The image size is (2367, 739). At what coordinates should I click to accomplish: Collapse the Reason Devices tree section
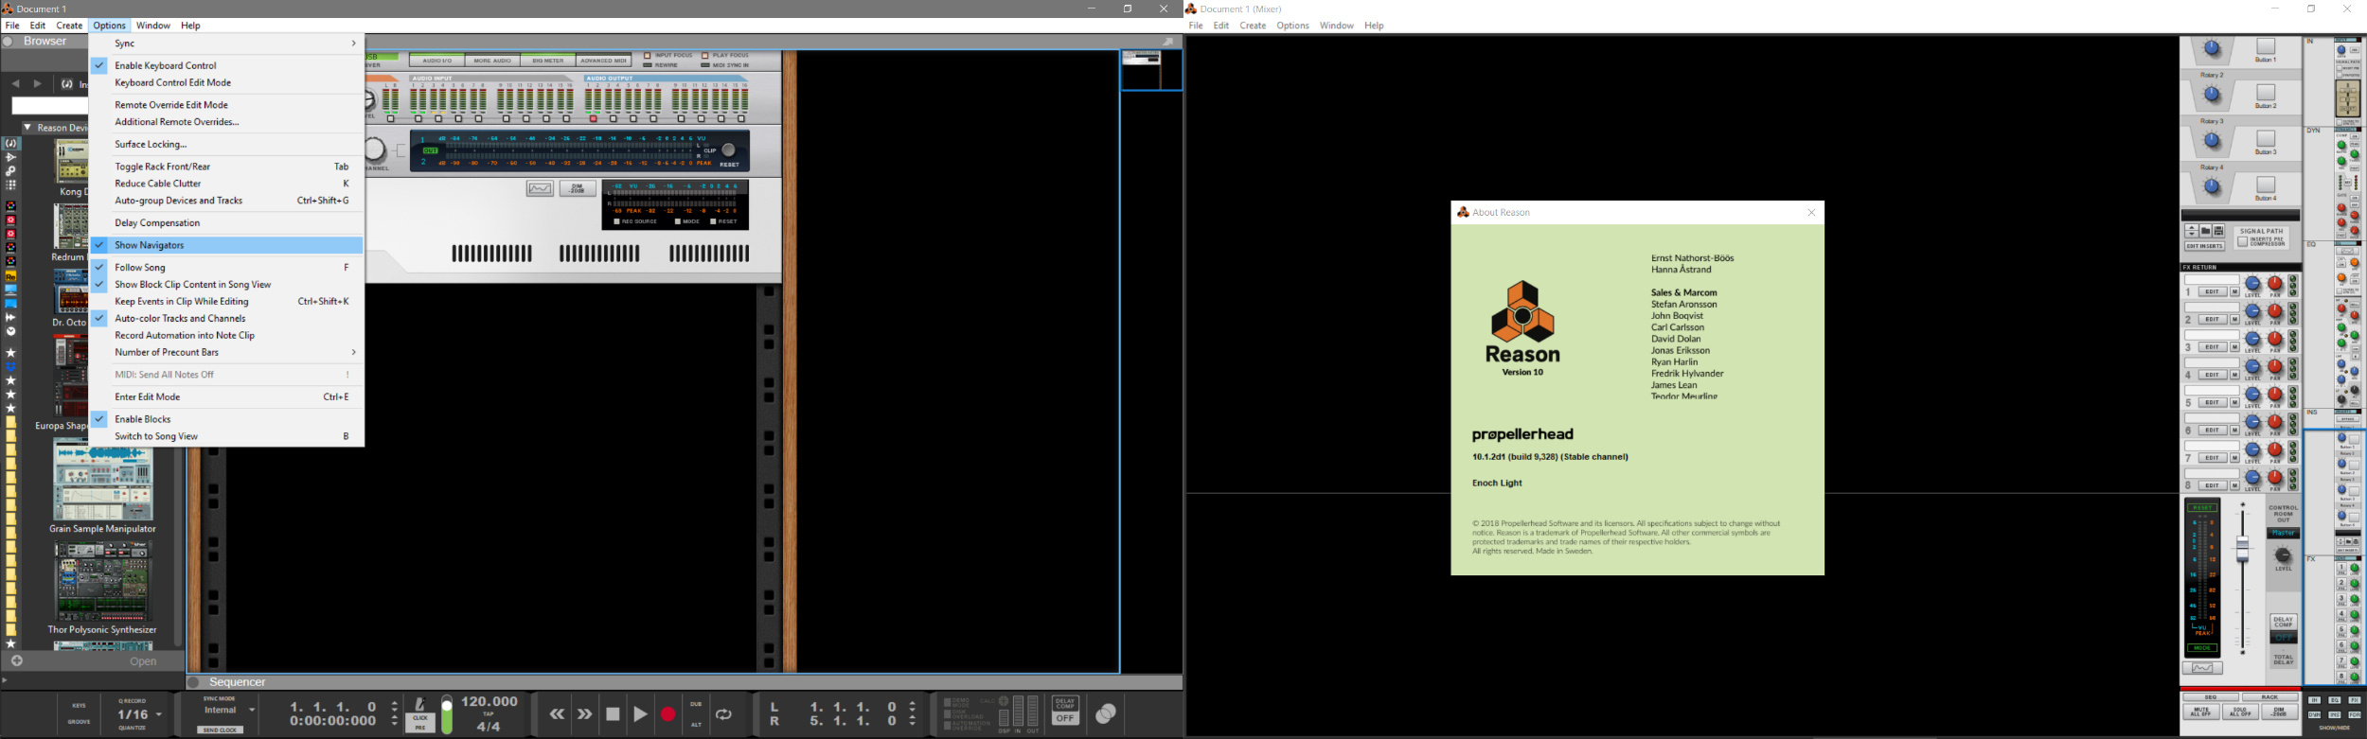[x=27, y=128]
